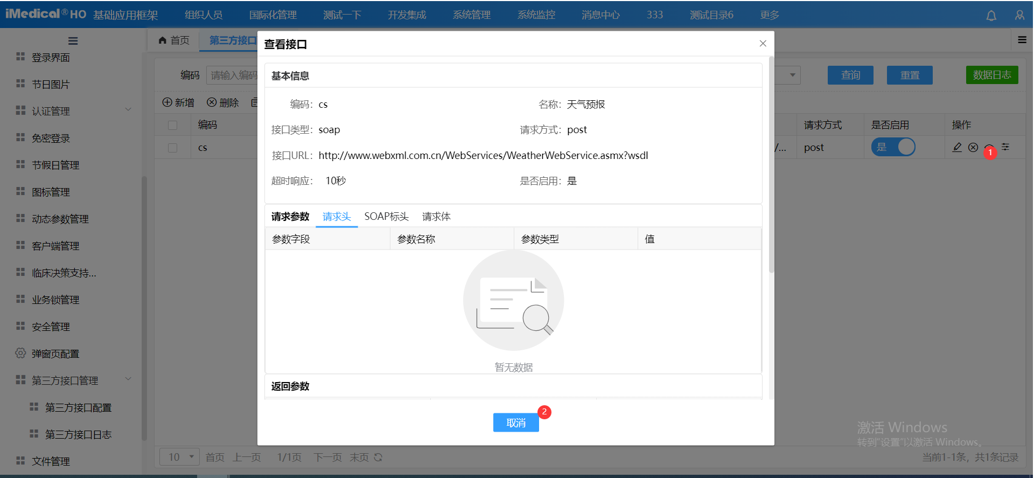Switch to the 请求头 tab
The image size is (1034, 478).
tap(337, 217)
